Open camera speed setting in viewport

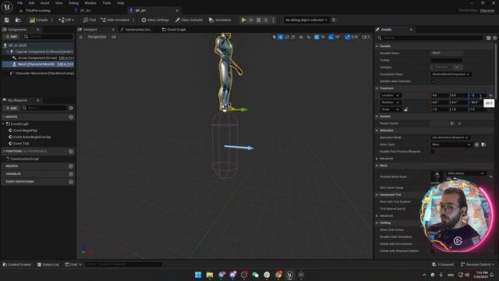[366, 37]
